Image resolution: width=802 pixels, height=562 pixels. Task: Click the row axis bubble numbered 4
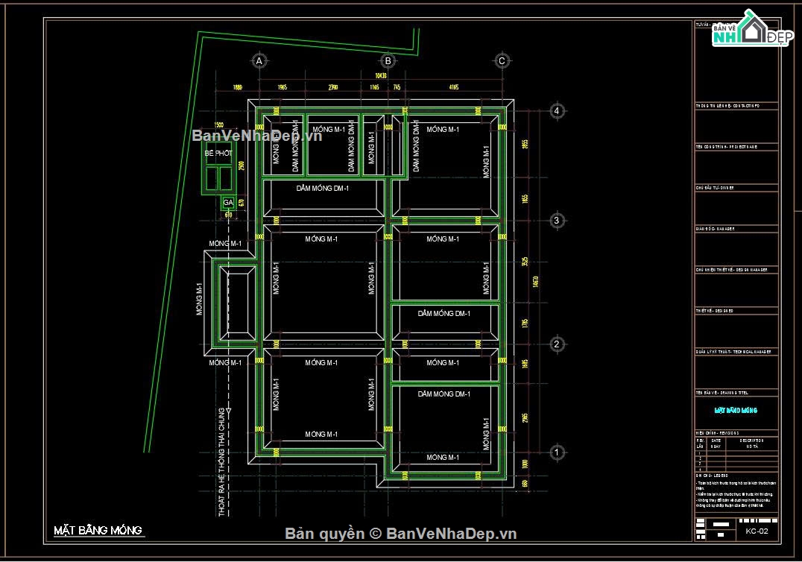556,111
